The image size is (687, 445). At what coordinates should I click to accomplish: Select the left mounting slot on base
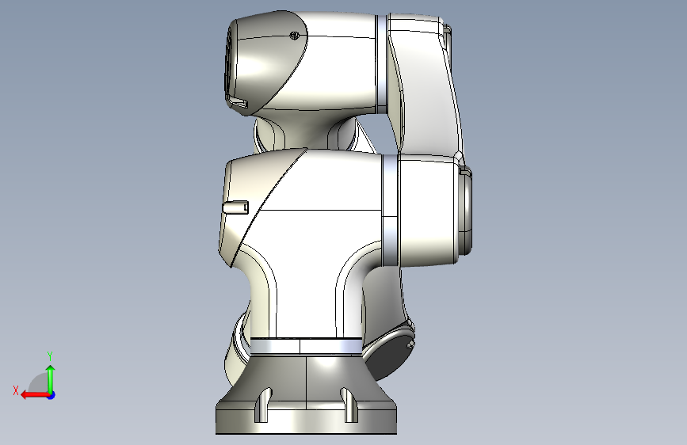[x=263, y=405]
